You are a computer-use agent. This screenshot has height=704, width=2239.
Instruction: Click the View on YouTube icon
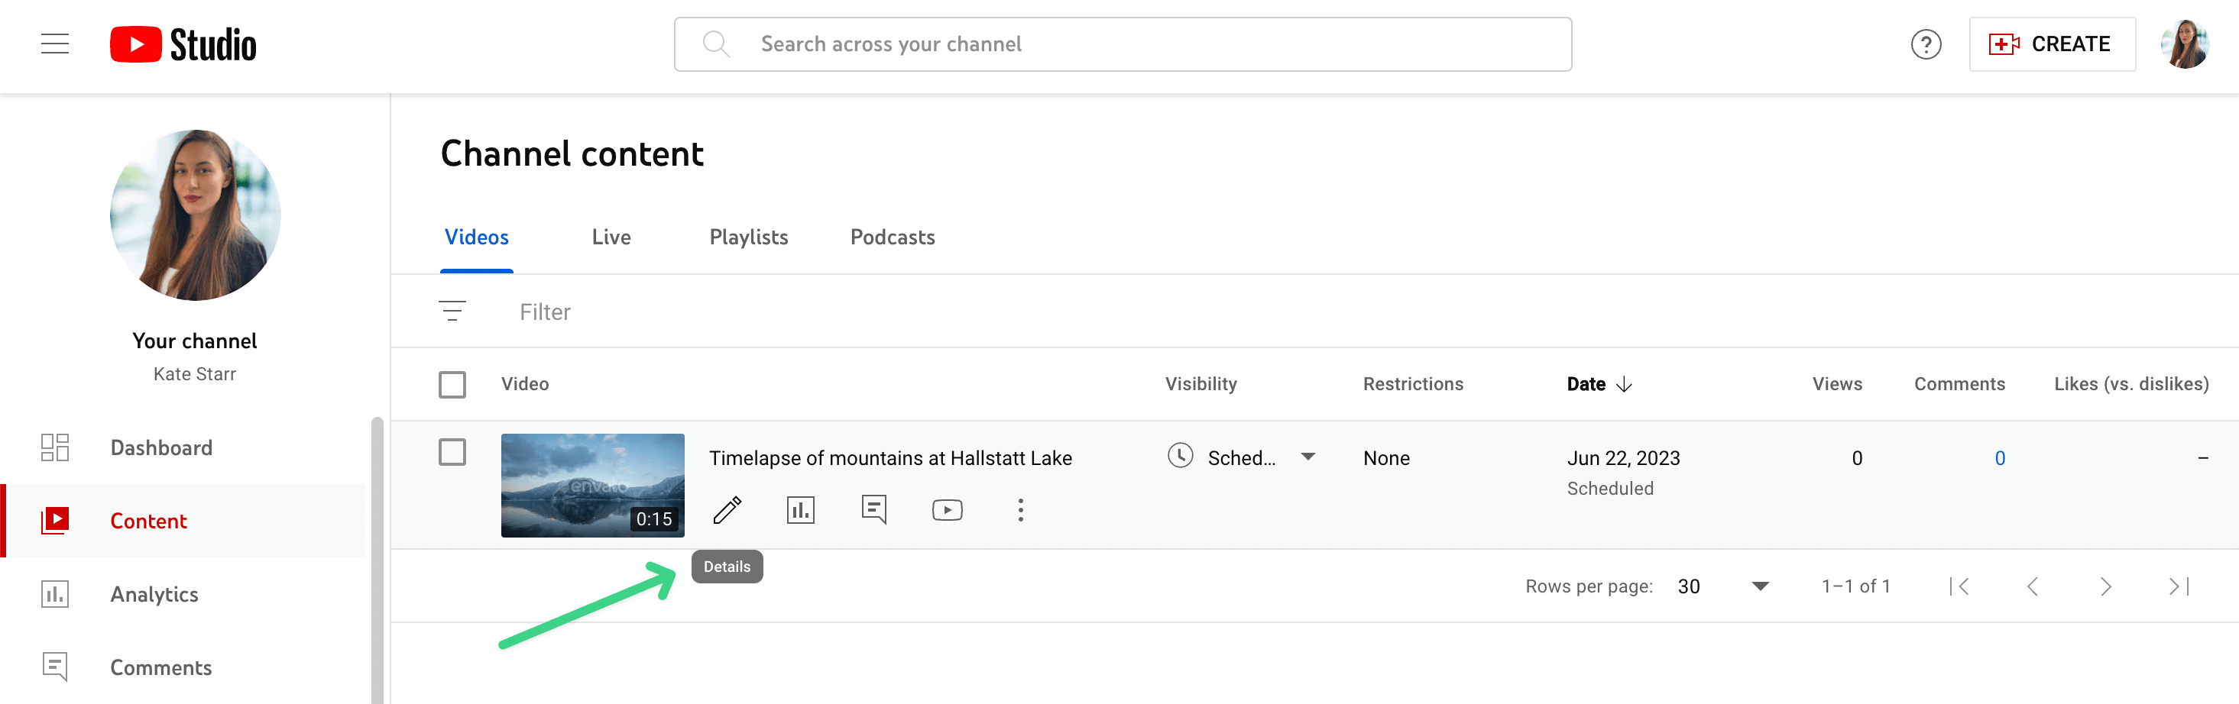pos(947,510)
